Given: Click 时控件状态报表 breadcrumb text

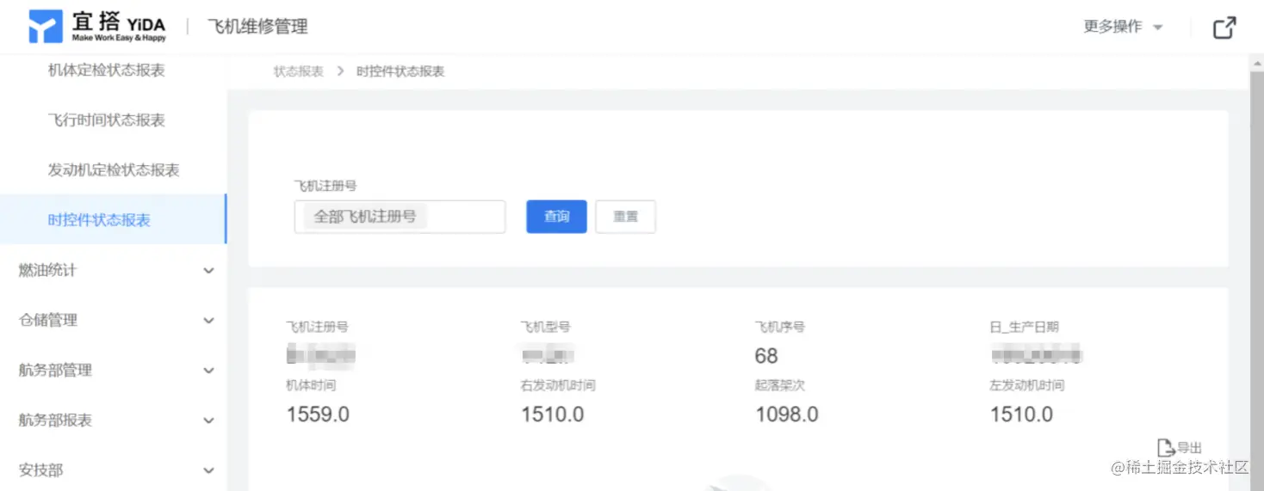Looking at the screenshot, I should 400,71.
